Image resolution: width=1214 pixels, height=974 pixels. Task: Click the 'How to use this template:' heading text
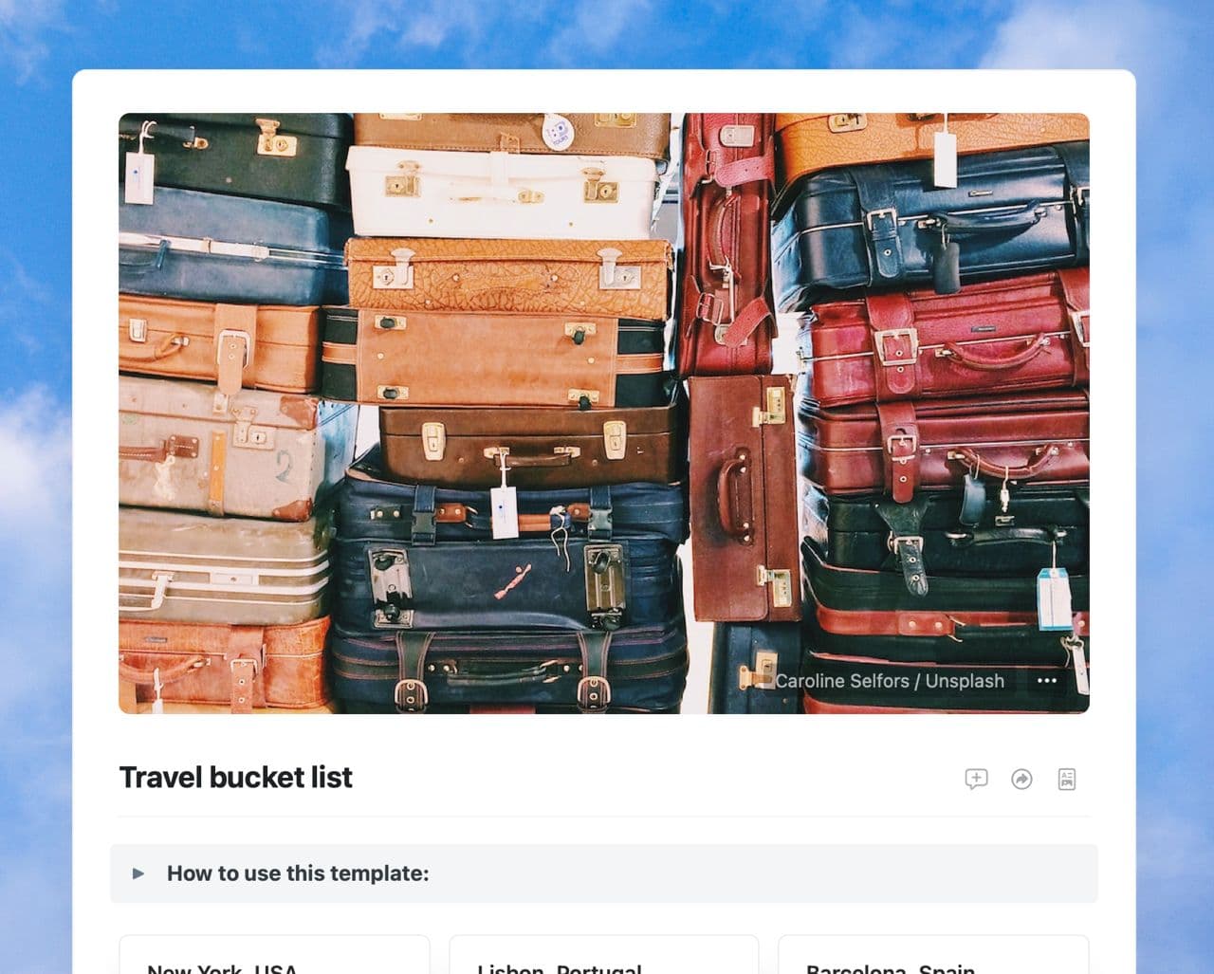tap(298, 873)
